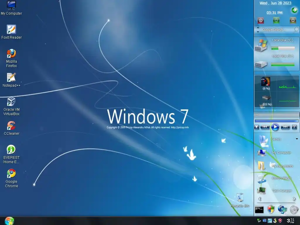Viewport: 300px width, 225px height.
Task: Open My Computer from the sidebar list
Action: click(x=274, y=153)
